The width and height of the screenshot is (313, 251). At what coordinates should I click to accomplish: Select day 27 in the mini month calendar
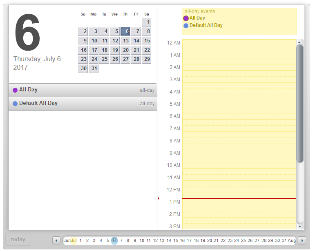pos(125,59)
